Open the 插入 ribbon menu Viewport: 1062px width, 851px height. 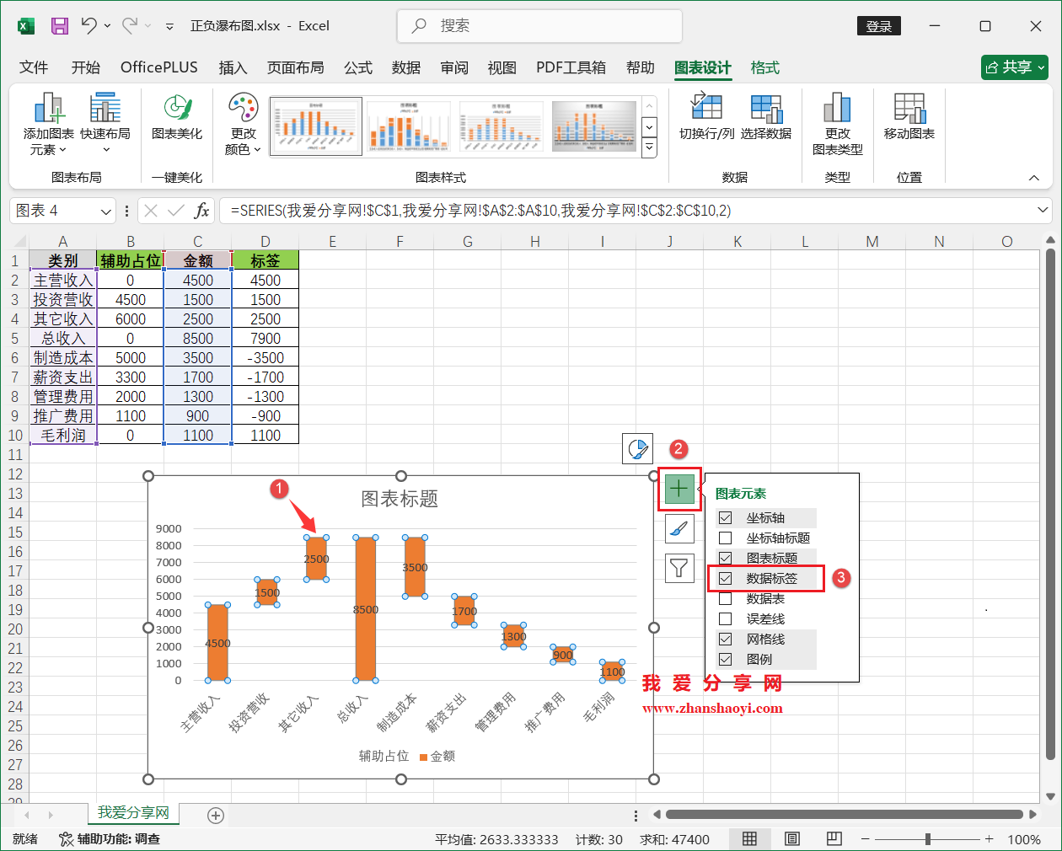click(x=233, y=67)
